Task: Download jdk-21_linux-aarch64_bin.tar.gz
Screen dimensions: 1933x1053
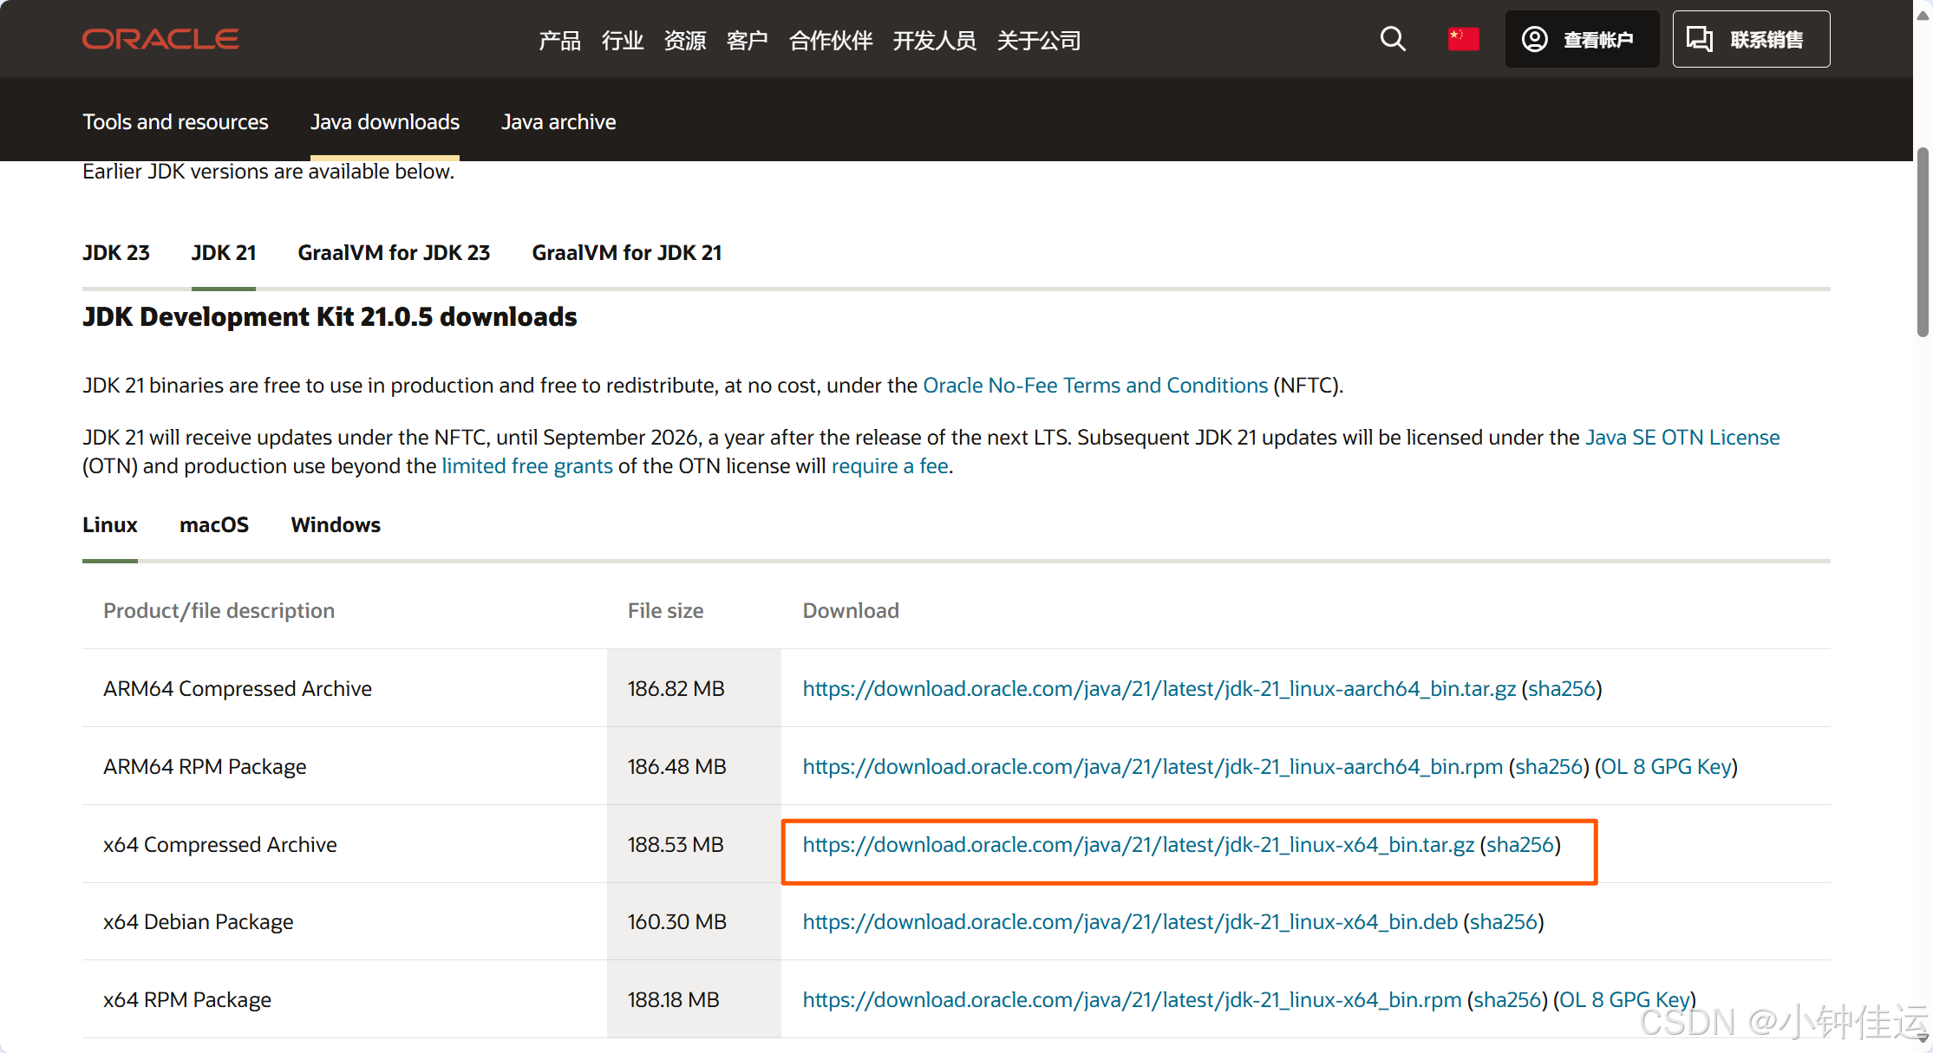Action: click(1159, 688)
